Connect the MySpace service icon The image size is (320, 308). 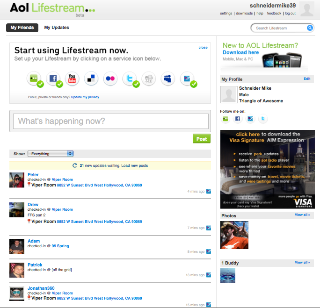point(168,79)
